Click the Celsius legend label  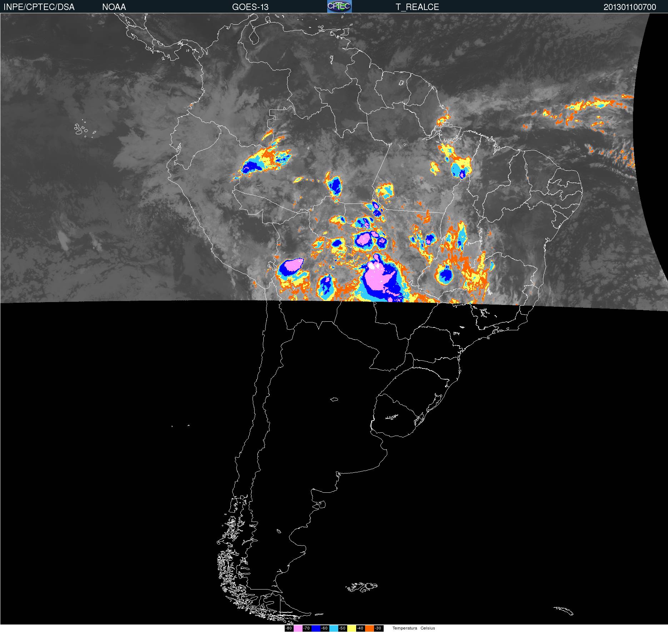pyautogui.click(x=428, y=628)
